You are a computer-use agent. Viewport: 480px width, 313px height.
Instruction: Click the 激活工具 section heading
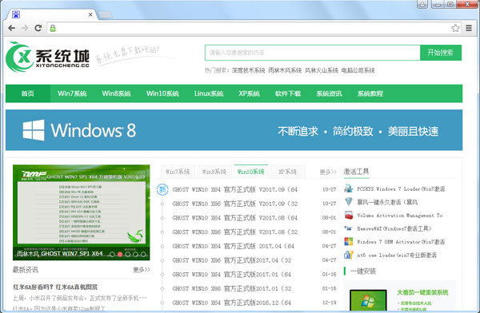pos(356,172)
